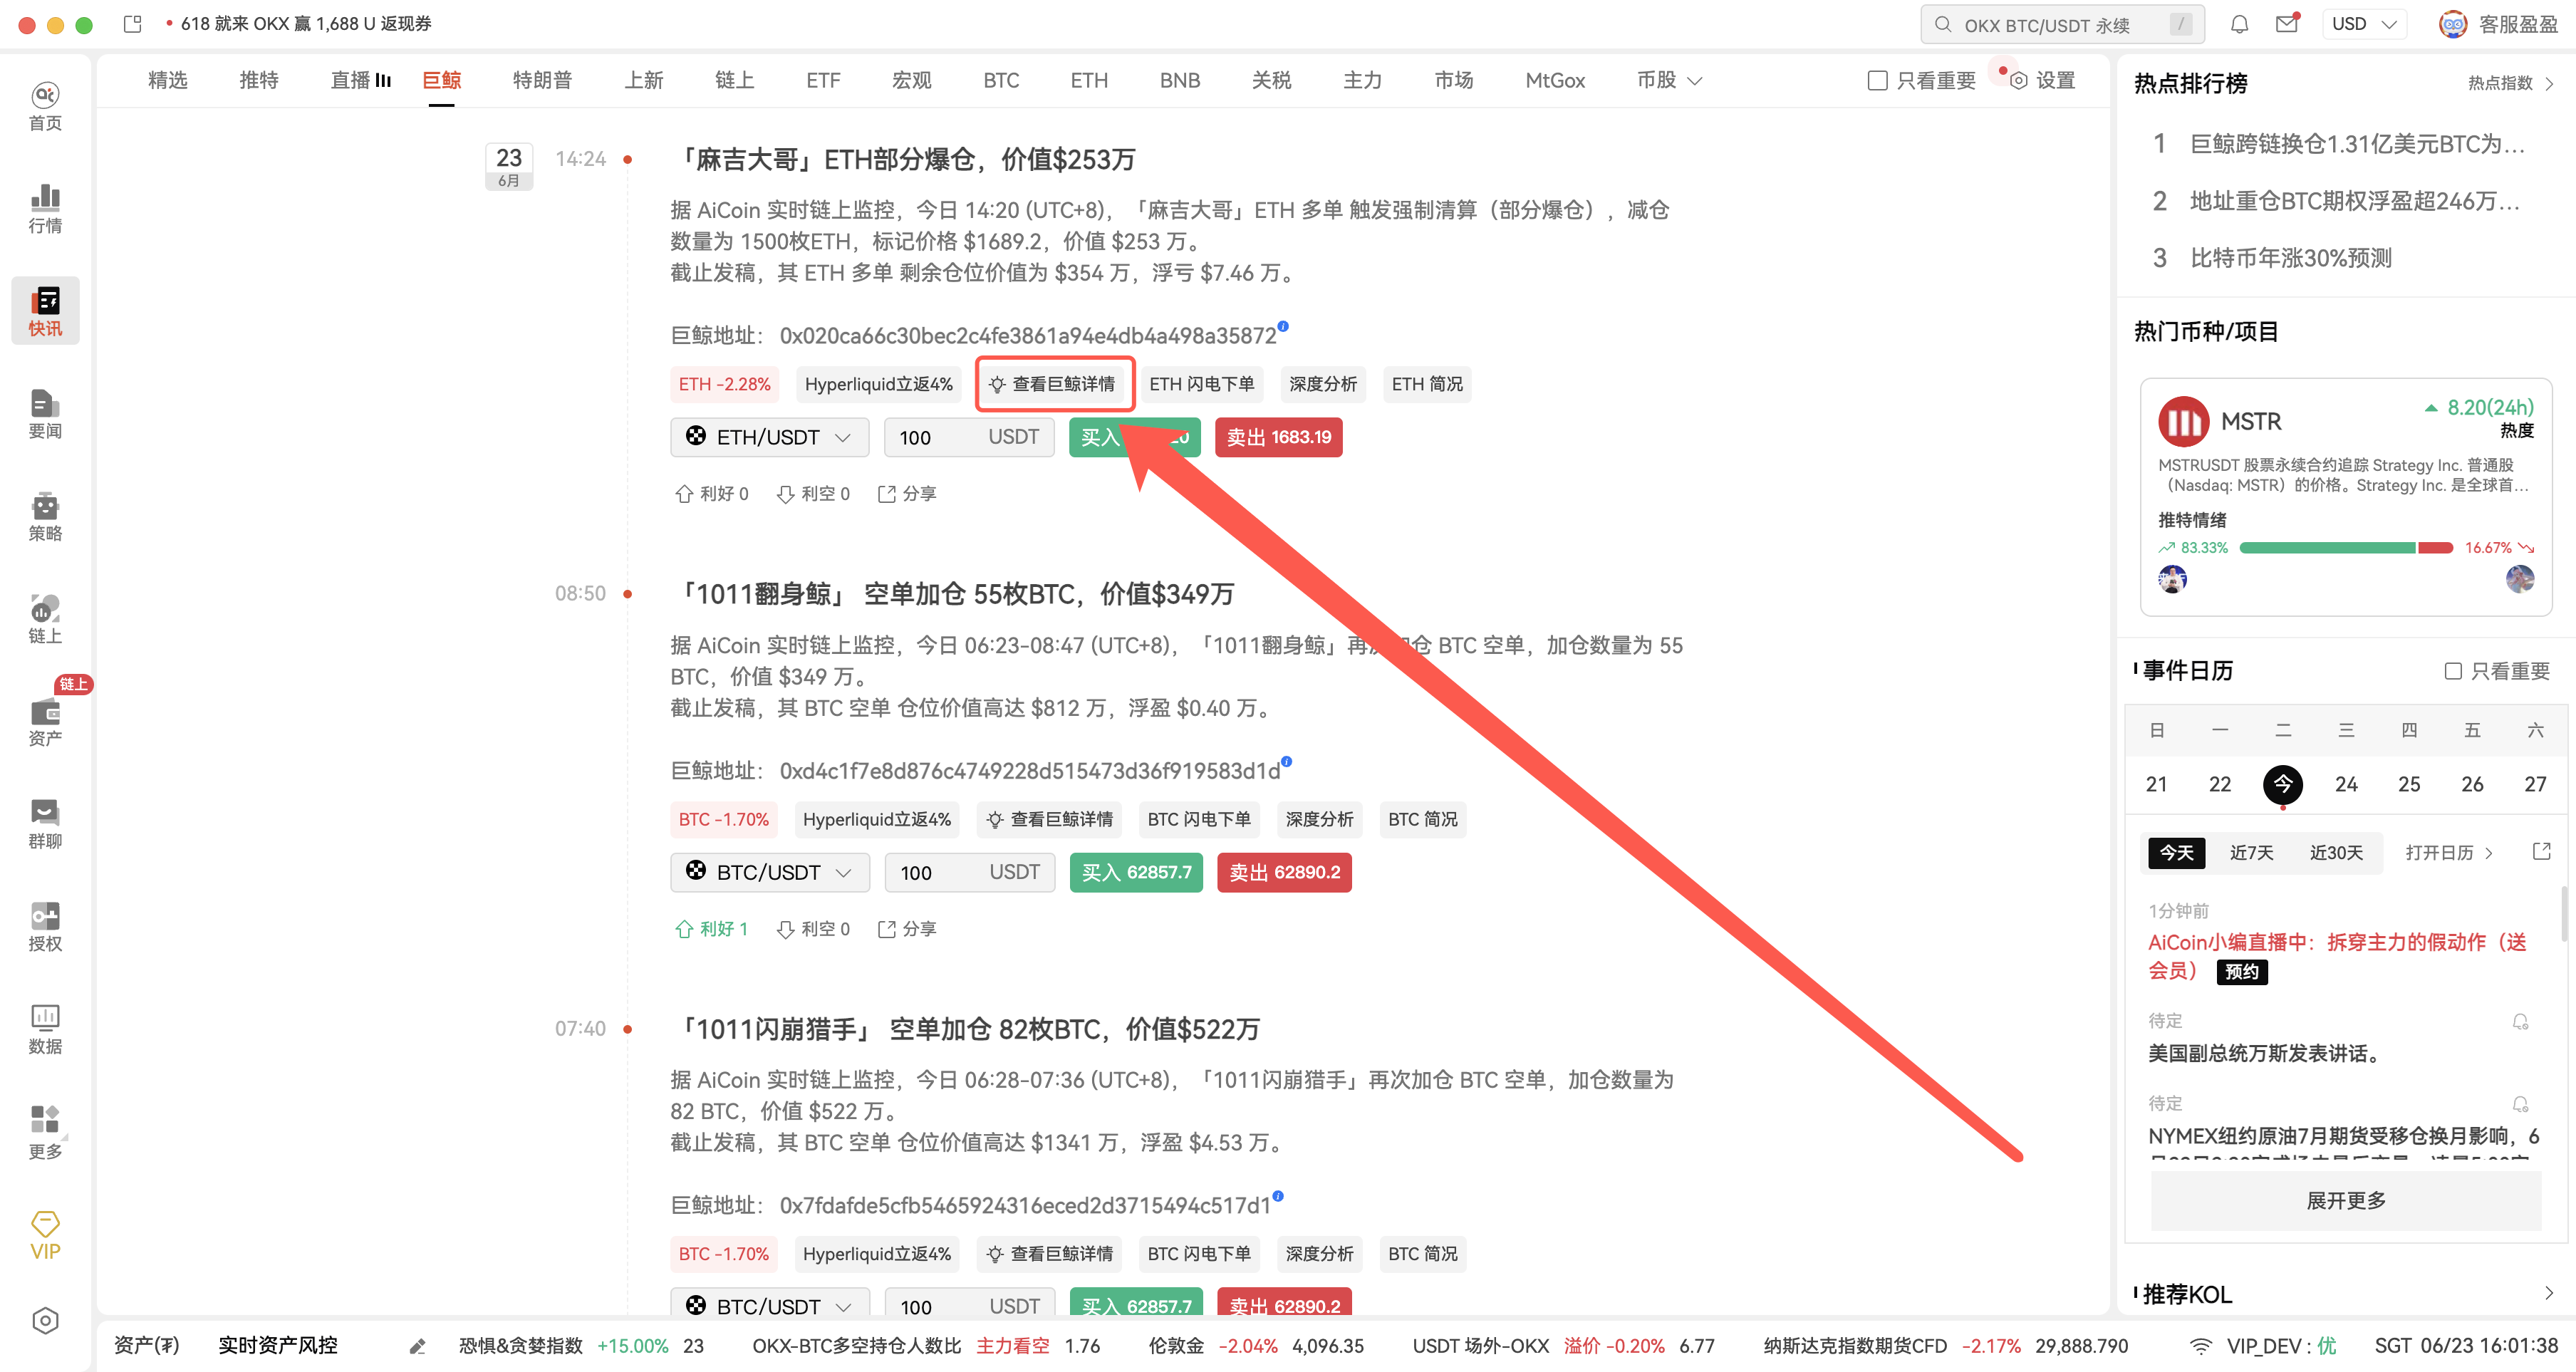
Task: Click the 预约 reserve button
Action: click(2241, 971)
